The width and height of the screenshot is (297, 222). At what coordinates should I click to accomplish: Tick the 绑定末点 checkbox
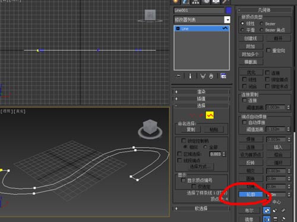(267, 86)
